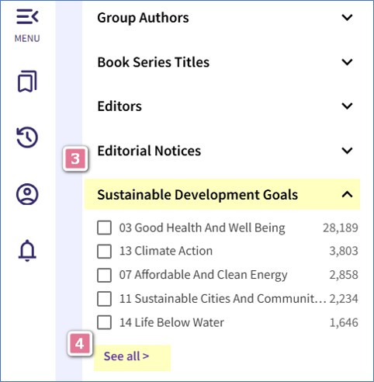Screen dimensions: 374x382
Task: Click the pink number 3 marker
Action: point(75,158)
